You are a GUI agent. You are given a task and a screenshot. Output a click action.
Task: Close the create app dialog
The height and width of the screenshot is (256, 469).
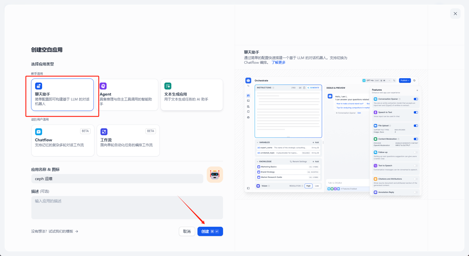click(455, 14)
